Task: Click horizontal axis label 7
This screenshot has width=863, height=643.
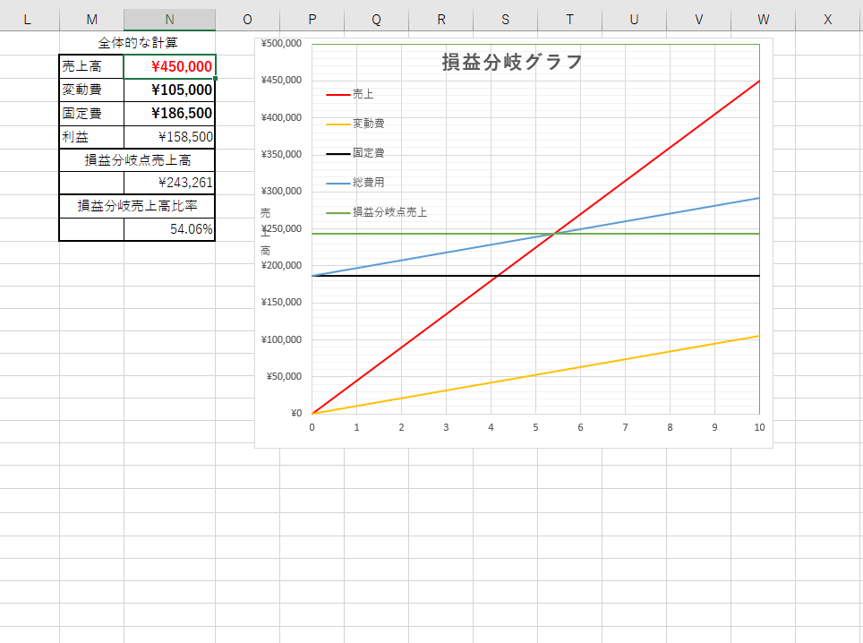Action: (625, 428)
